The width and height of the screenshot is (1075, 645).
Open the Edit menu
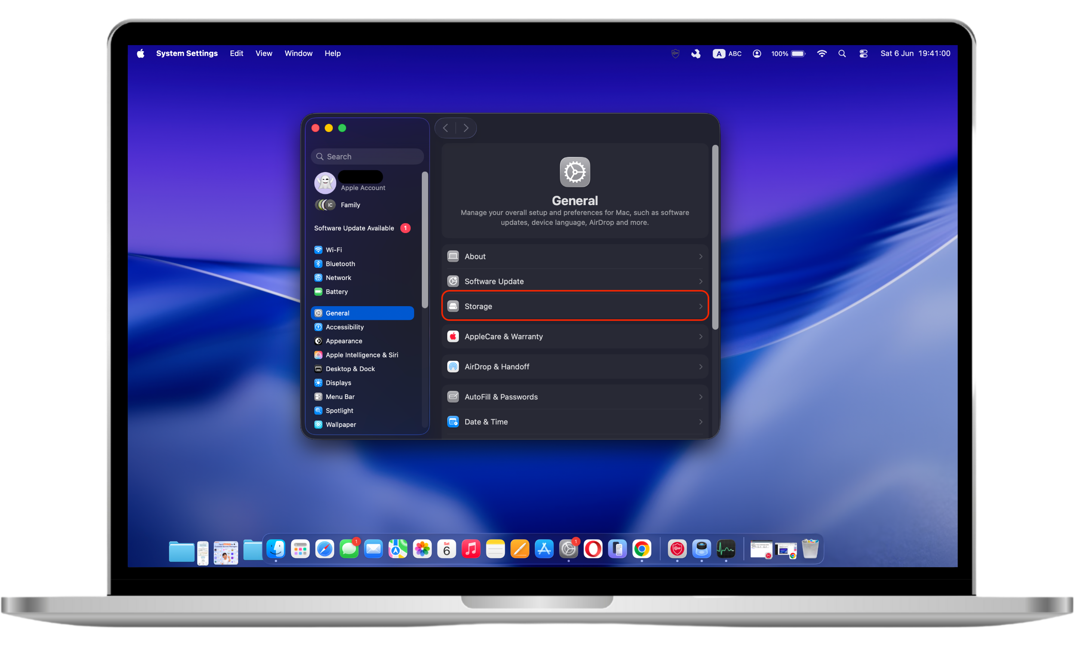(236, 53)
